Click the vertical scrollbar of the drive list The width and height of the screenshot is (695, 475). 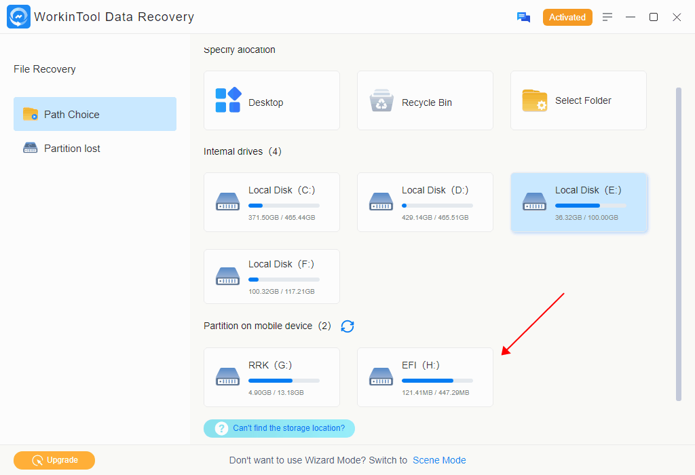coord(678,243)
